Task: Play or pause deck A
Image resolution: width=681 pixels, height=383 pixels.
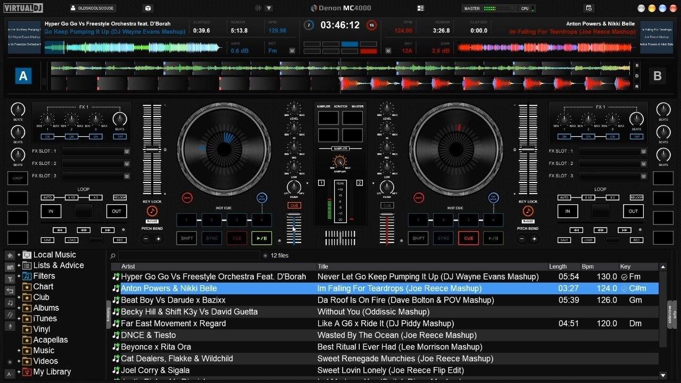Action: point(262,238)
